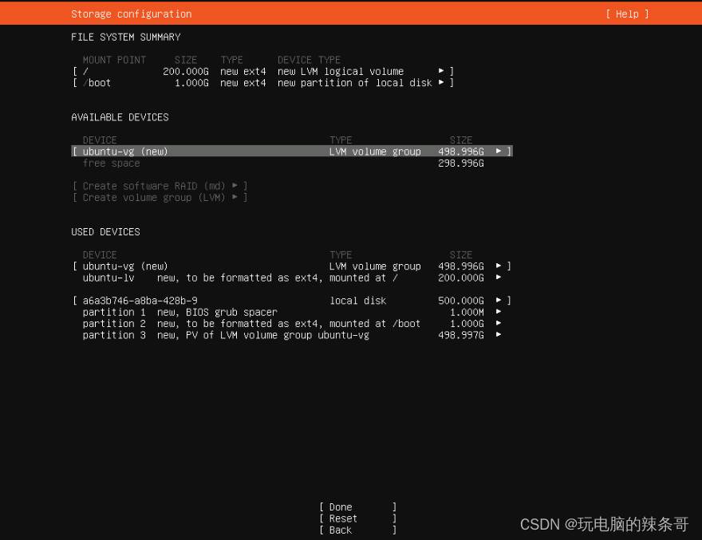Select the /boot mount point row

click(x=239, y=83)
